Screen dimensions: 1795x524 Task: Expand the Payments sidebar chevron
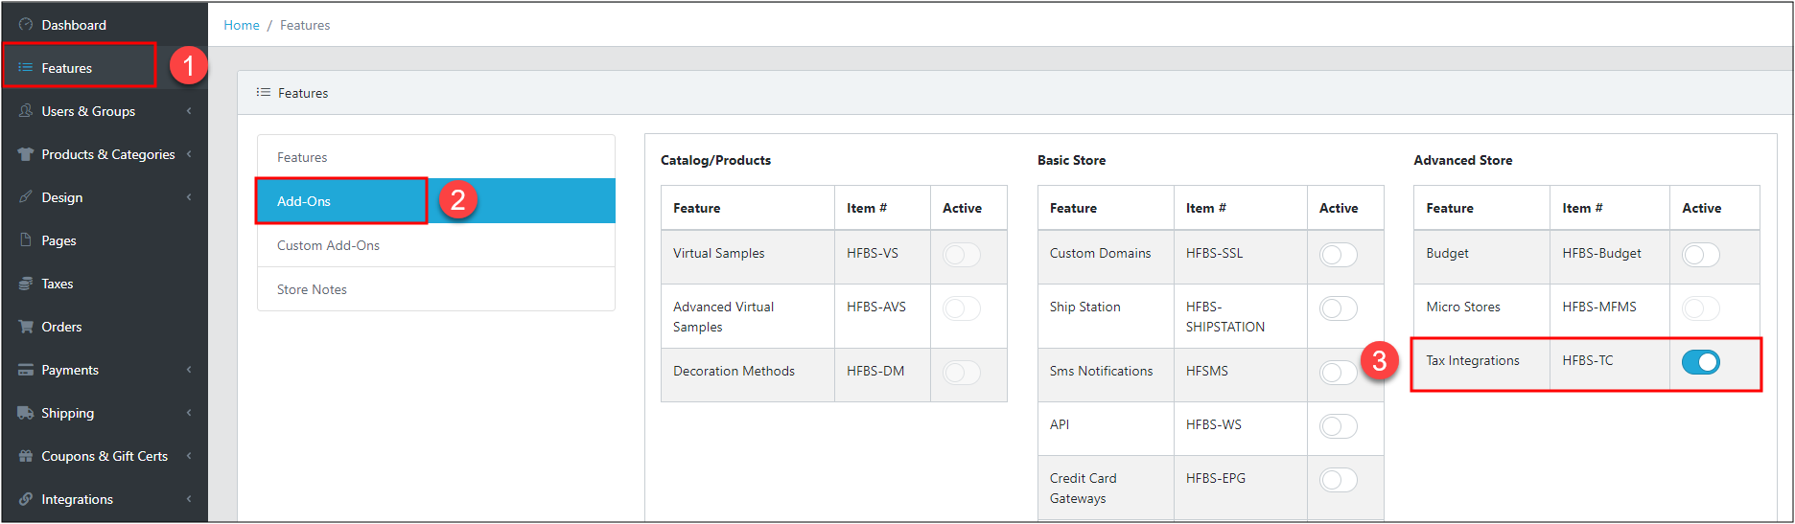(189, 370)
